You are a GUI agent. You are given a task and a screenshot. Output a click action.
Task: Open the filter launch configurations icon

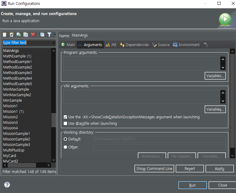pyautogui.click(x=49, y=35)
